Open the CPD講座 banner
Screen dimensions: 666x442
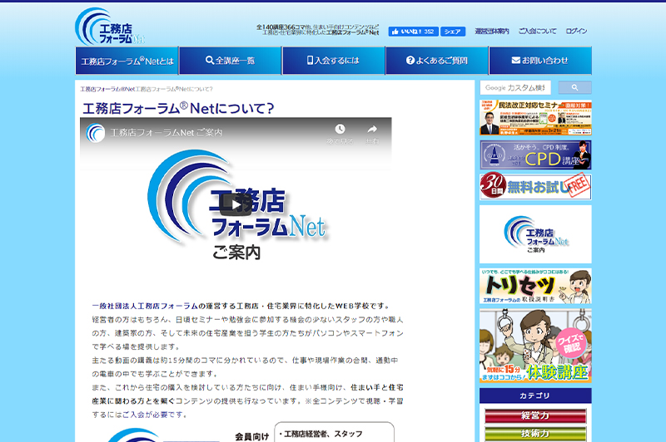coord(535,155)
